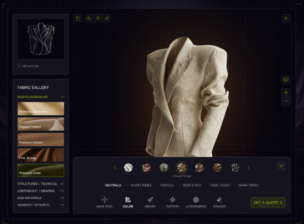Switch to the Cool Tones tab
The width and height of the screenshot is (304, 224).
tap(220, 185)
